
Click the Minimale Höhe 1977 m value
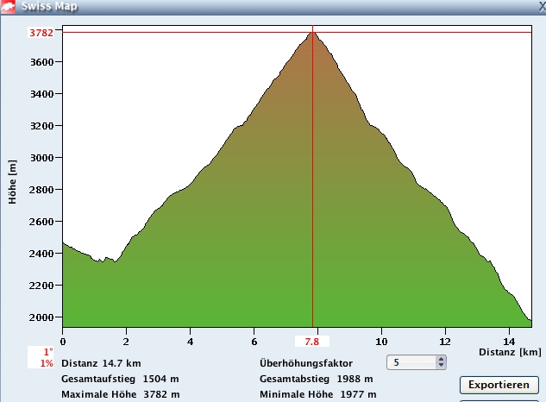316,394
